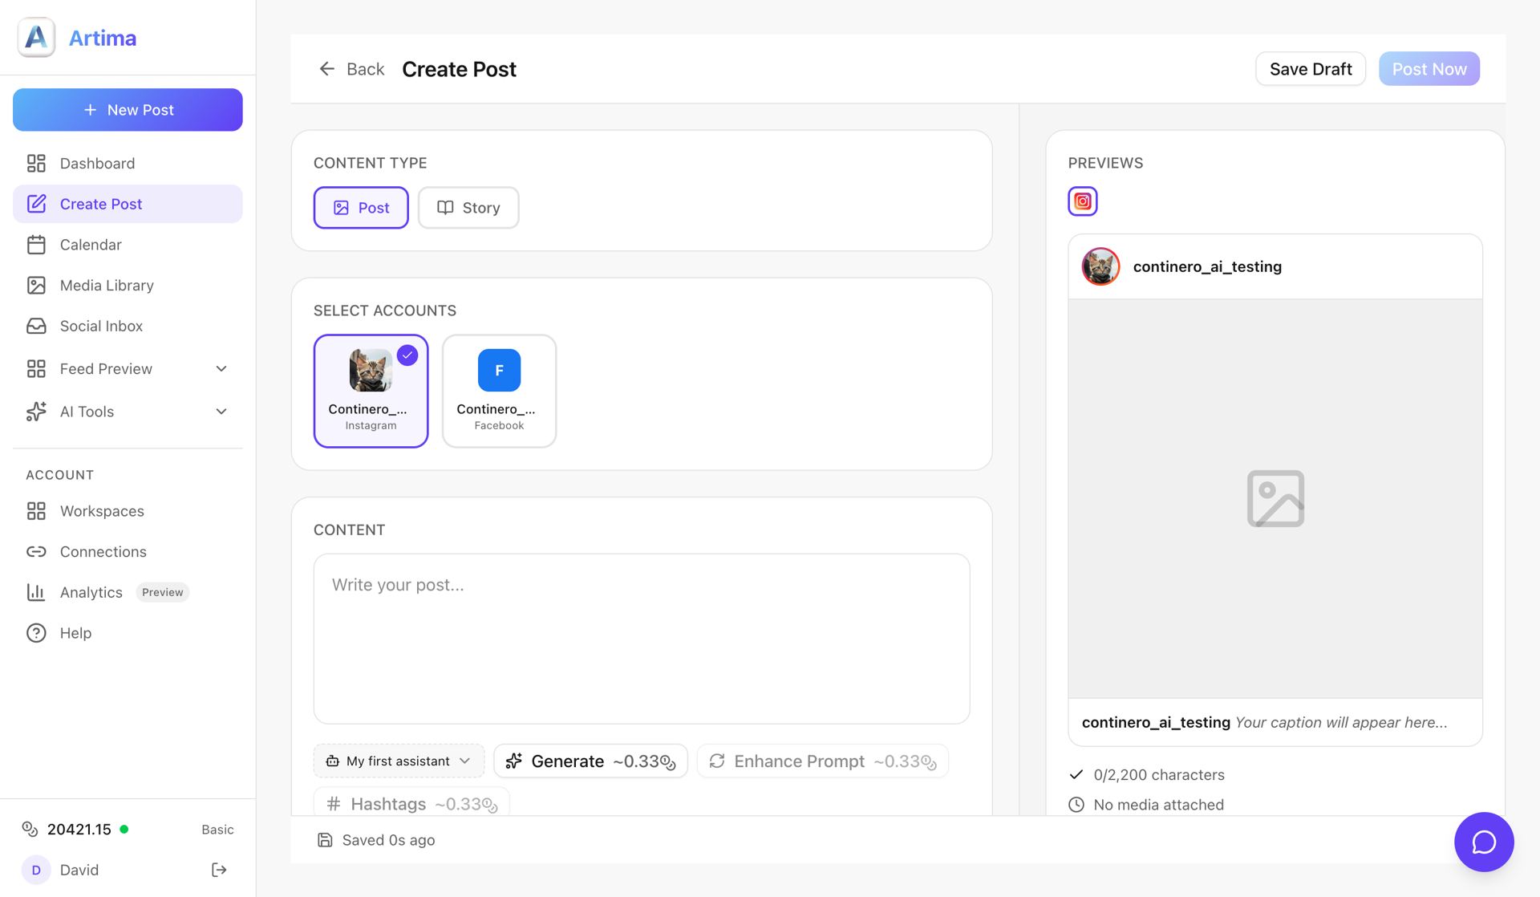The height and width of the screenshot is (897, 1540).
Task: Expand the Feed Preview submenu
Action: pos(221,368)
